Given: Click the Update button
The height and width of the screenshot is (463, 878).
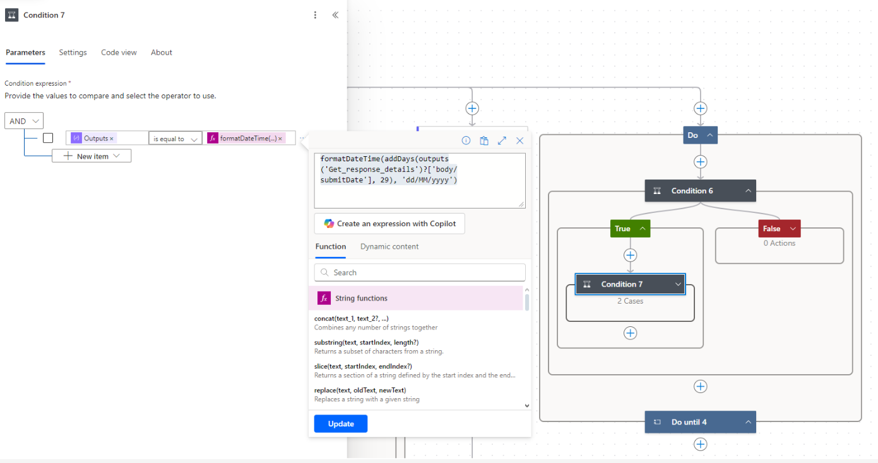Looking at the screenshot, I should pos(341,424).
